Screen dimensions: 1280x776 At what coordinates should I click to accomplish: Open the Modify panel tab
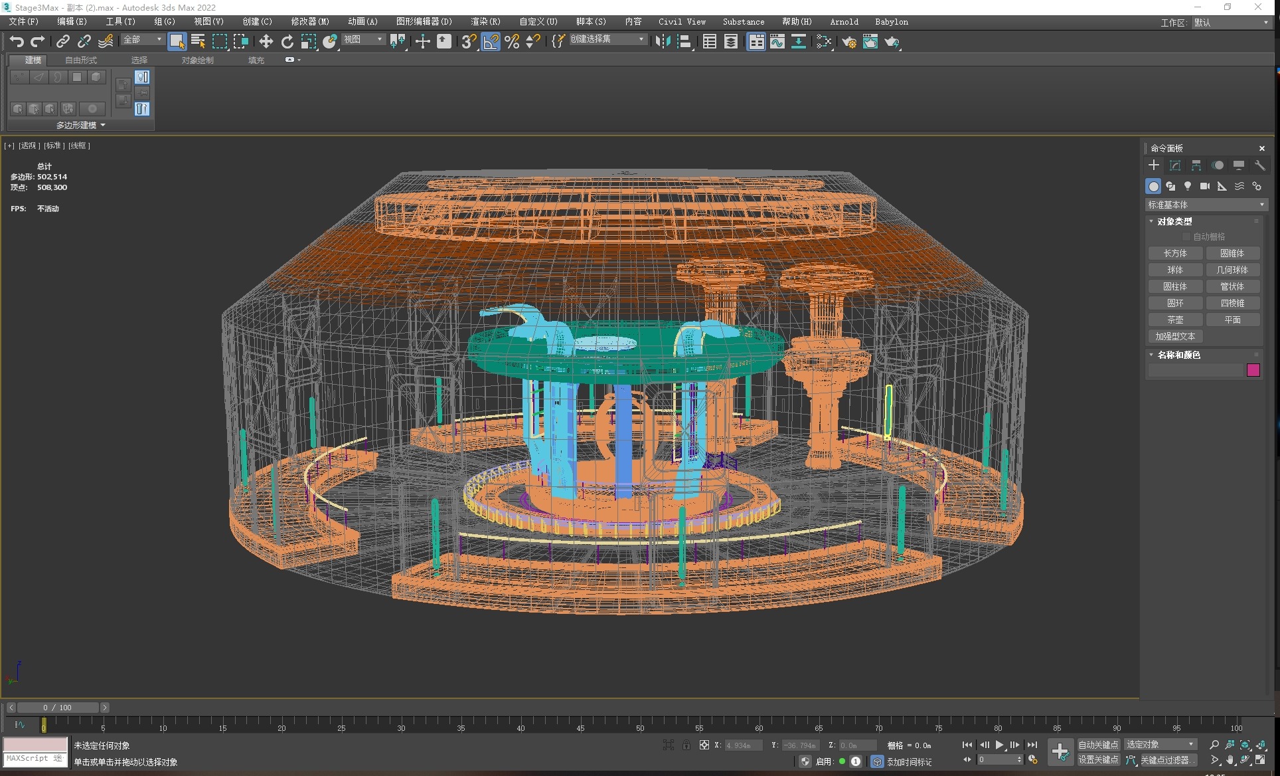(x=1174, y=165)
